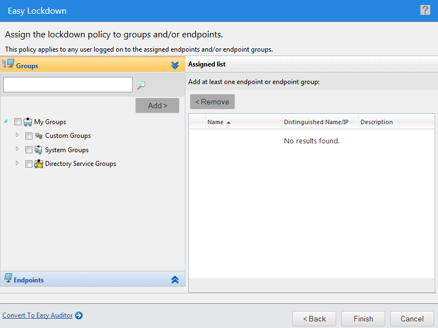
Task: Click the < Remove button
Action: [x=212, y=102]
